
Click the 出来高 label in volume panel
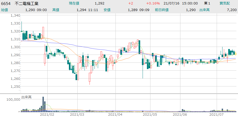tap(26, 97)
